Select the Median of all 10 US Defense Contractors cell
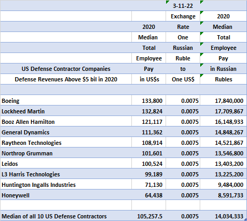 coord(66,216)
